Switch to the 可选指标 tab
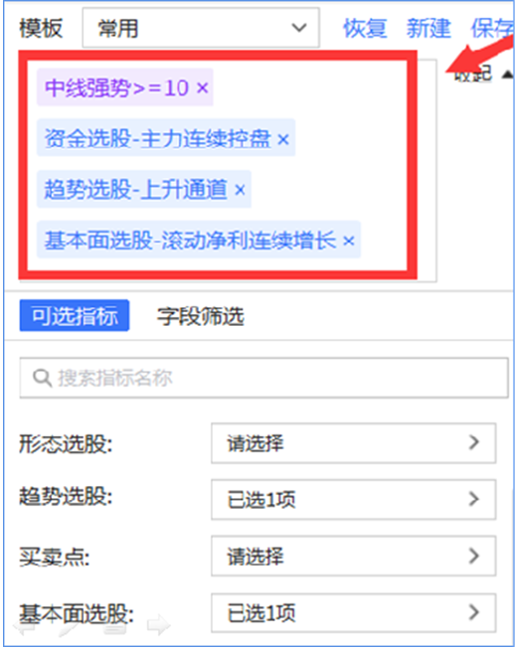Image resolution: width=516 pixels, height=649 pixels. coord(75,315)
